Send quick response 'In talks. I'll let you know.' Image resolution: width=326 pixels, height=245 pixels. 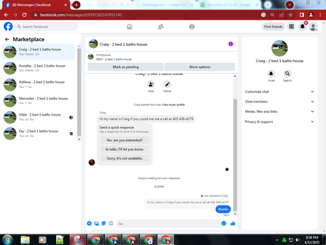coord(125,149)
